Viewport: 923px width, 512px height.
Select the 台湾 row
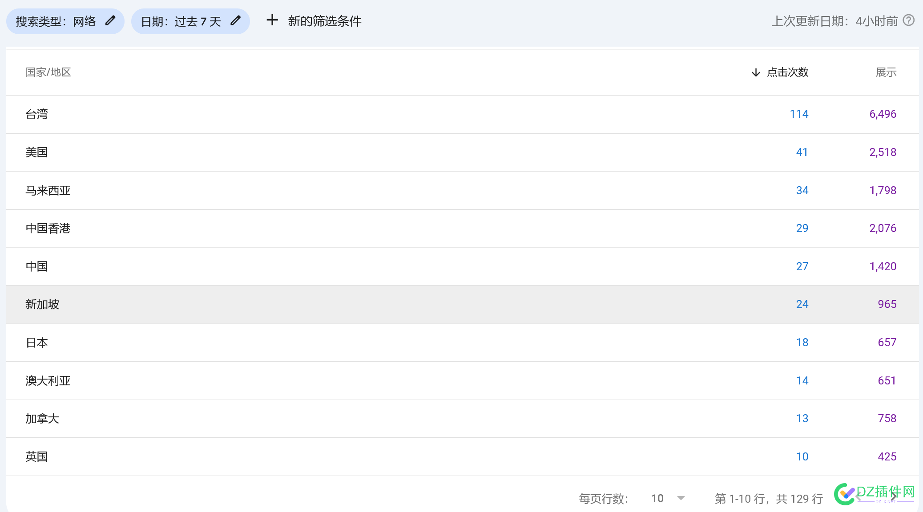pos(463,114)
